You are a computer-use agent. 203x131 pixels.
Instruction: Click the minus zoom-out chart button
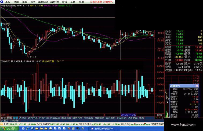pyautogui.click(x=160, y=118)
